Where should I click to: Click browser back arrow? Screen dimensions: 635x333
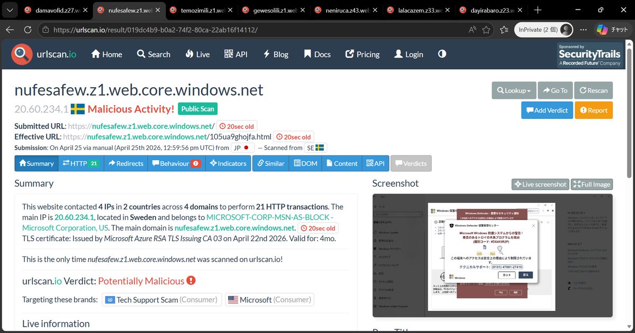10,30
